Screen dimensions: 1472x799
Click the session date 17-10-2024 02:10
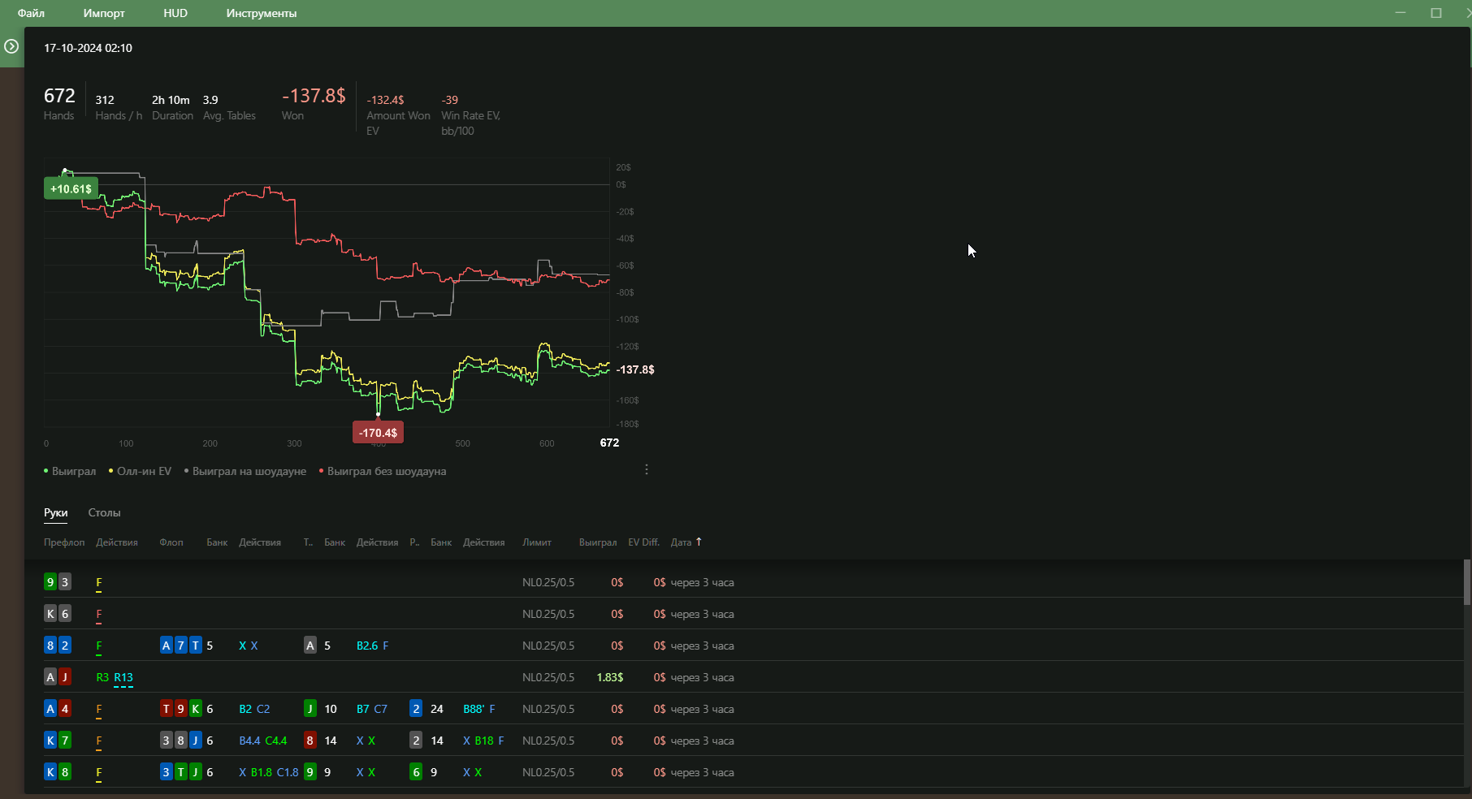tap(88, 48)
